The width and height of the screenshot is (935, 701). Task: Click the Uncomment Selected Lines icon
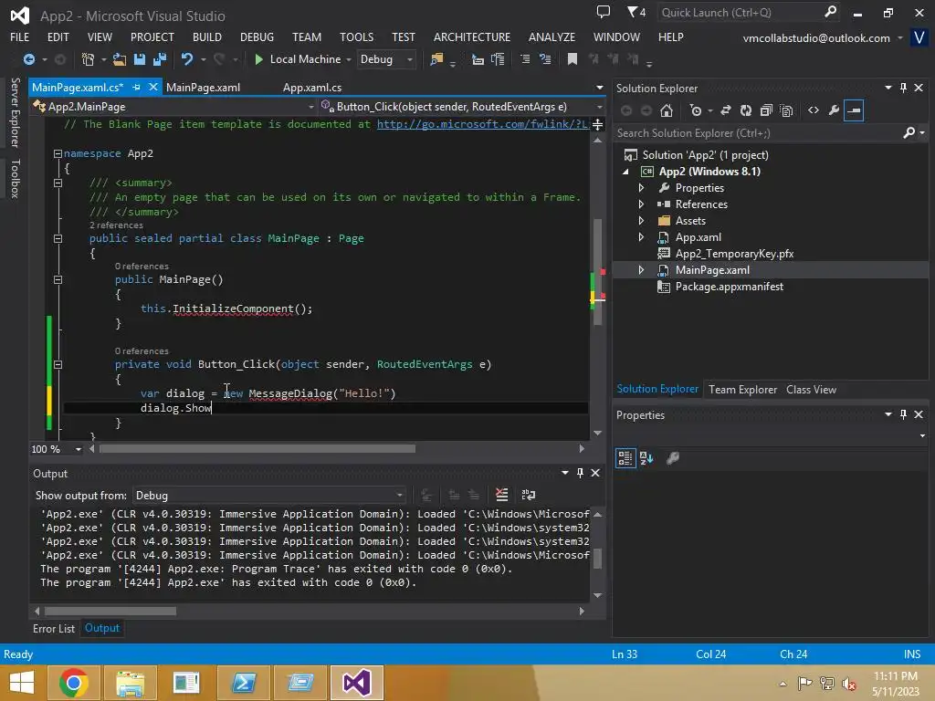pyautogui.click(x=545, y=59)
